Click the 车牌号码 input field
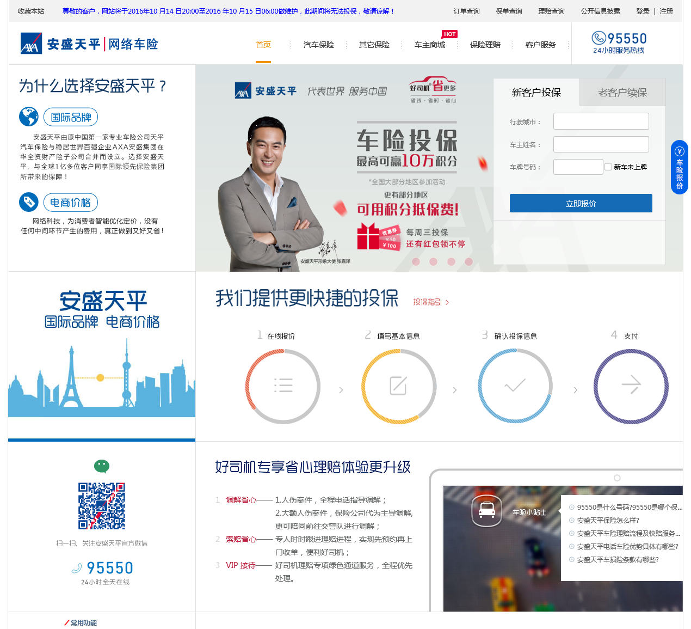 click(578, 167)
